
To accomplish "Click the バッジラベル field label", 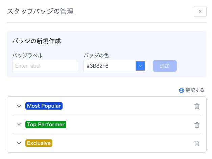I will pyautogui.click(x=27, y=55).
